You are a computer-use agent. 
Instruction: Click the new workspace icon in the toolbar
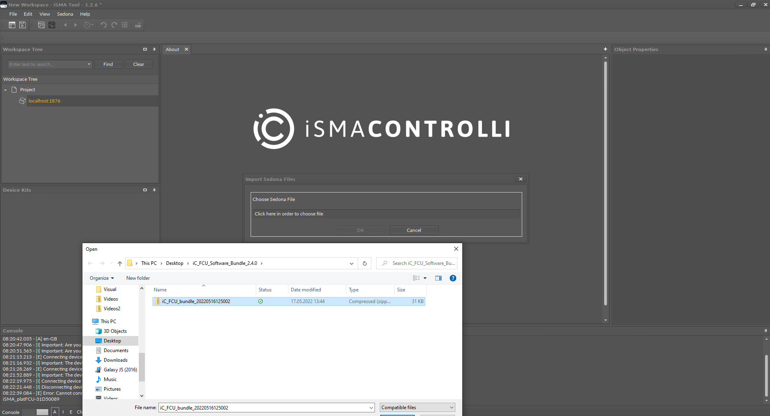coord(12,25)
